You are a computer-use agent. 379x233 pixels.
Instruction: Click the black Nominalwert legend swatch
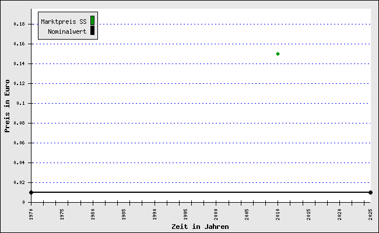coord(92,30)
